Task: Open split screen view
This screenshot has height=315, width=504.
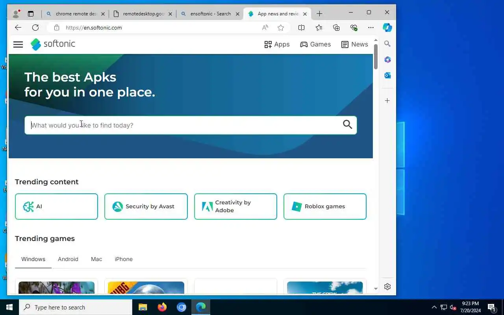Action: [301, 28]
